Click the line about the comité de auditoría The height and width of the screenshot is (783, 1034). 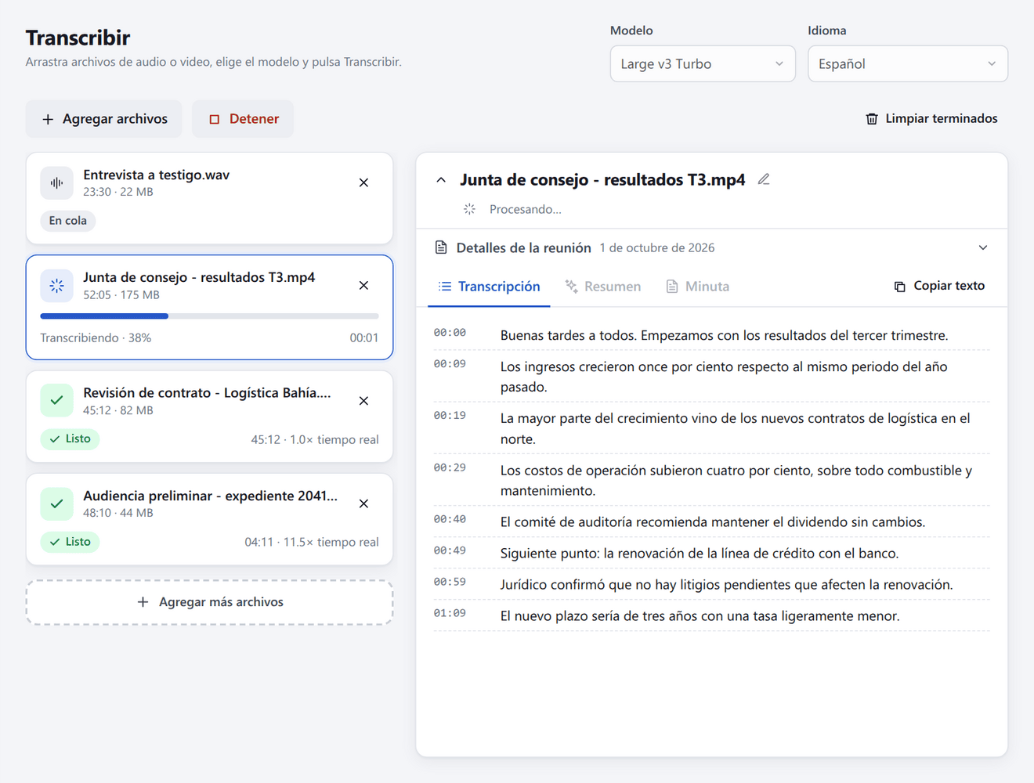713,521
